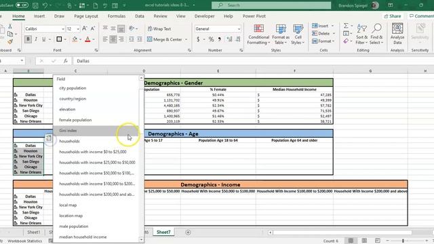Toggle Underline formatting

43,39
